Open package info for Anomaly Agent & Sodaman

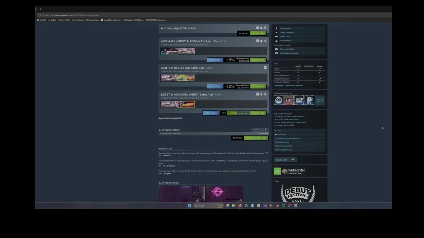point(215,60)
